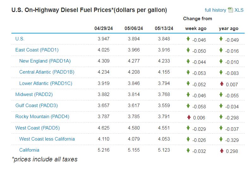Open West Coast less California link
This screenshot has height=169, width=251.
[x=47, y=139]
